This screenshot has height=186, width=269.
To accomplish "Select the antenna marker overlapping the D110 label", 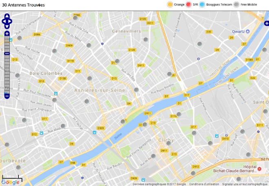I will 179,114.
